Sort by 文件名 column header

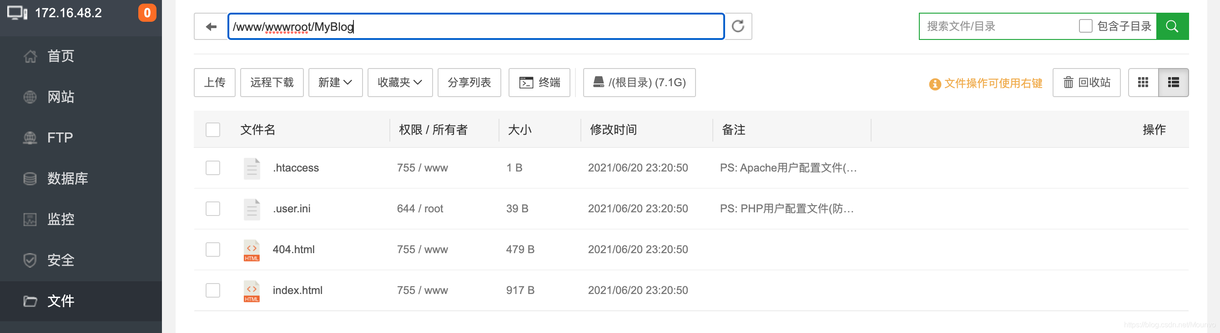(257, 130)
